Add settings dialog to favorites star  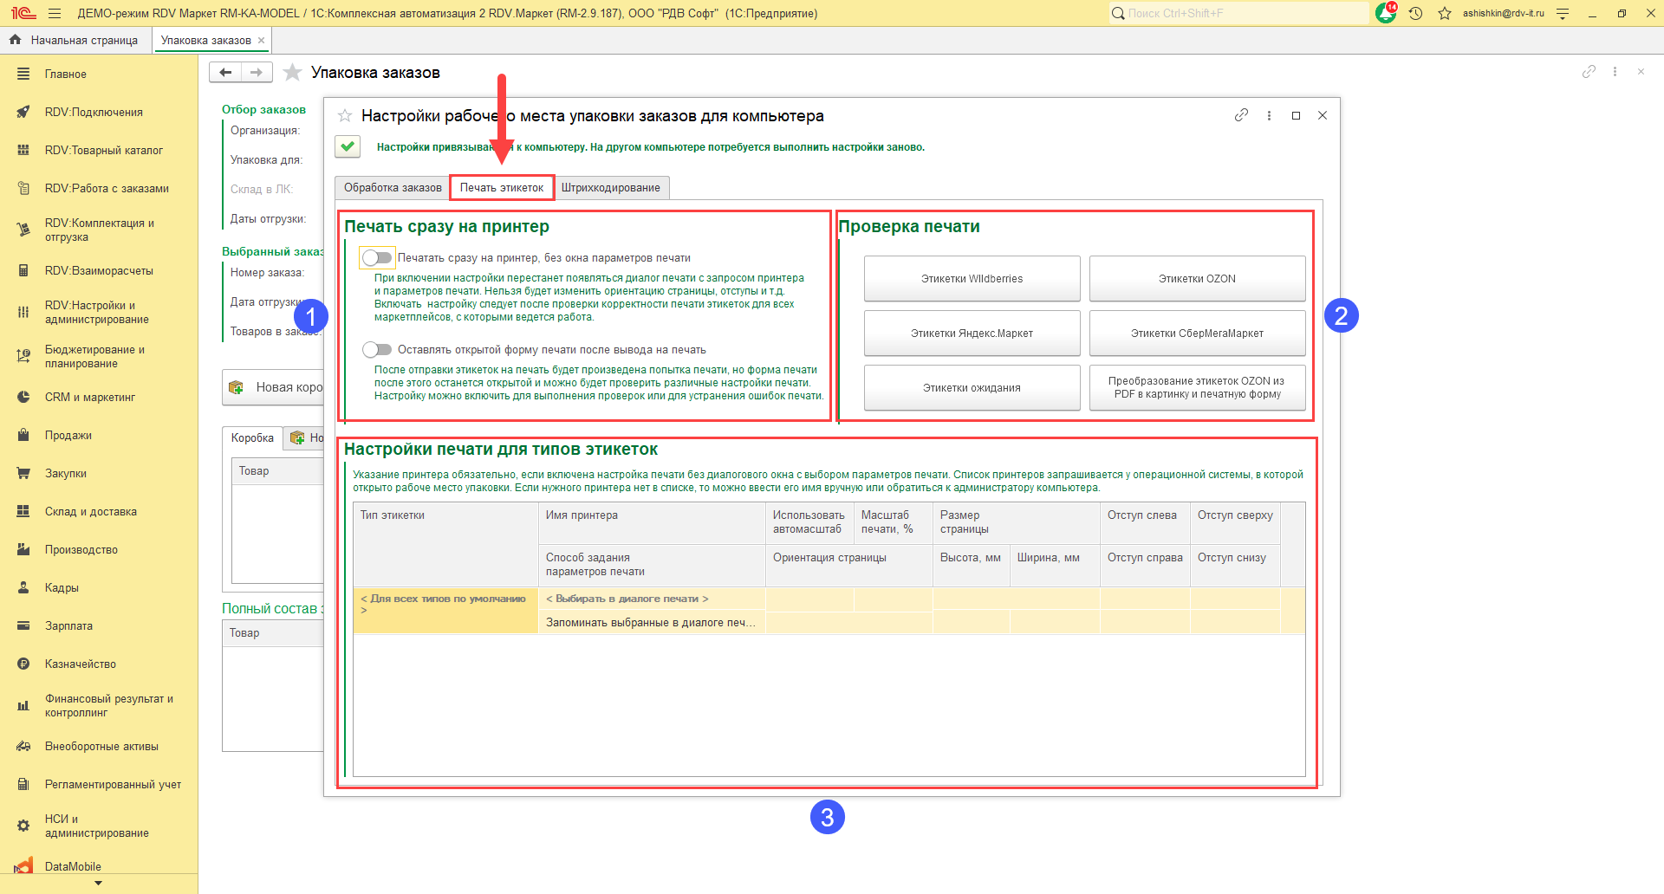pyautogui.click(x=345, y=116)
